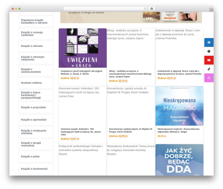Open the pink Instagram social link
The image size is (223, 189).
pos(209,78)
